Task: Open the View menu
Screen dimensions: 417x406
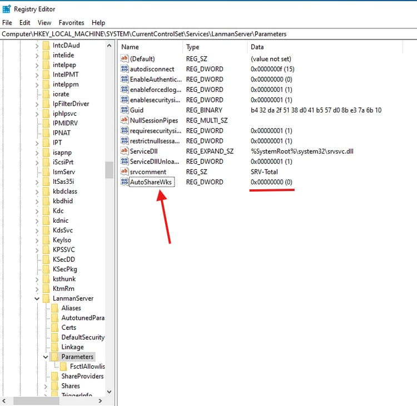Action: [44, 23]
